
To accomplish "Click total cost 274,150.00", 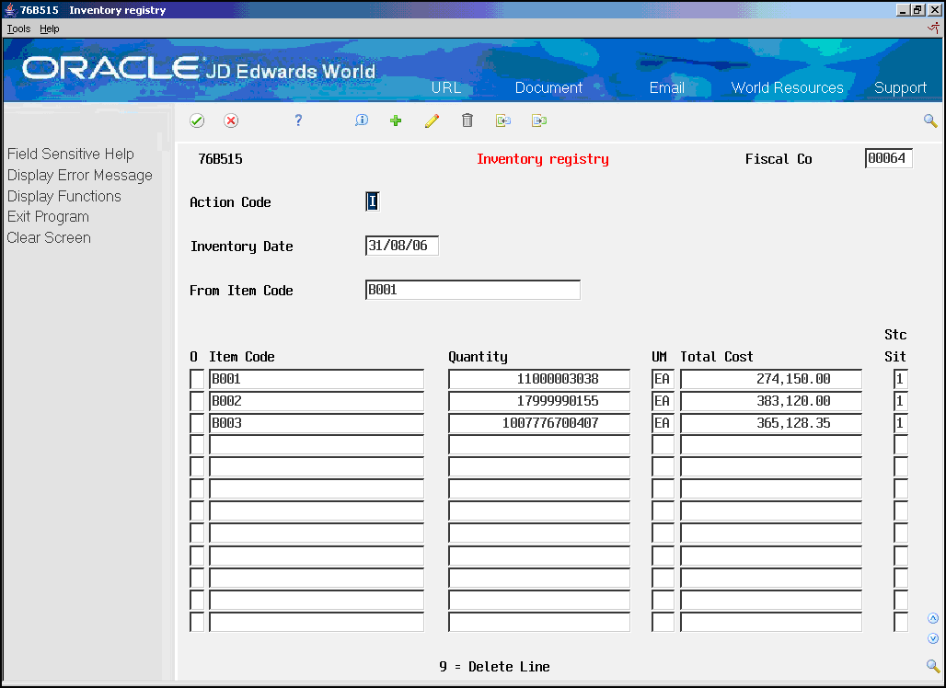I will pos(770,379).
